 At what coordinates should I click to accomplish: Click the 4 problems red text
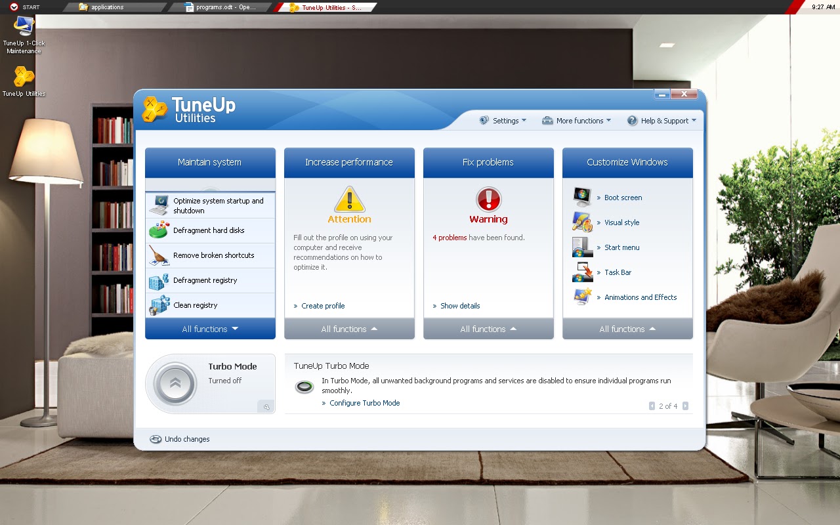click(x=450, y=238)
